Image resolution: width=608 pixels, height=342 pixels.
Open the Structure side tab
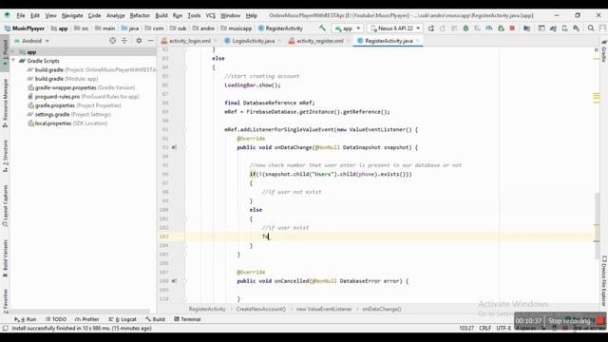(x=5, y=156)
